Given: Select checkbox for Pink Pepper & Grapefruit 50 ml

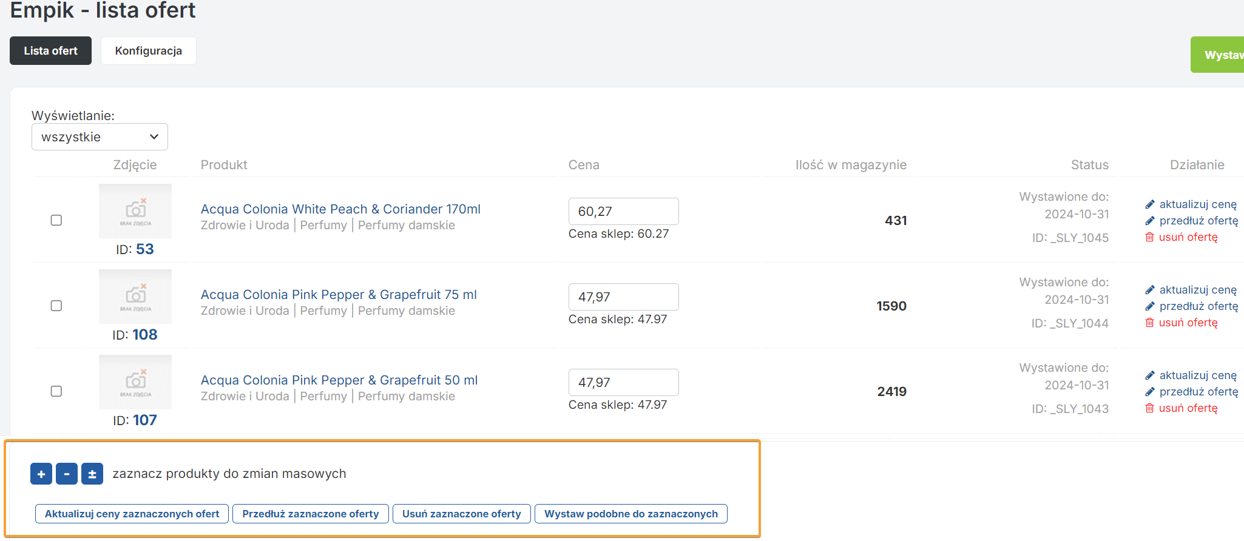Looking at the screenshot, I should [56, 391].
